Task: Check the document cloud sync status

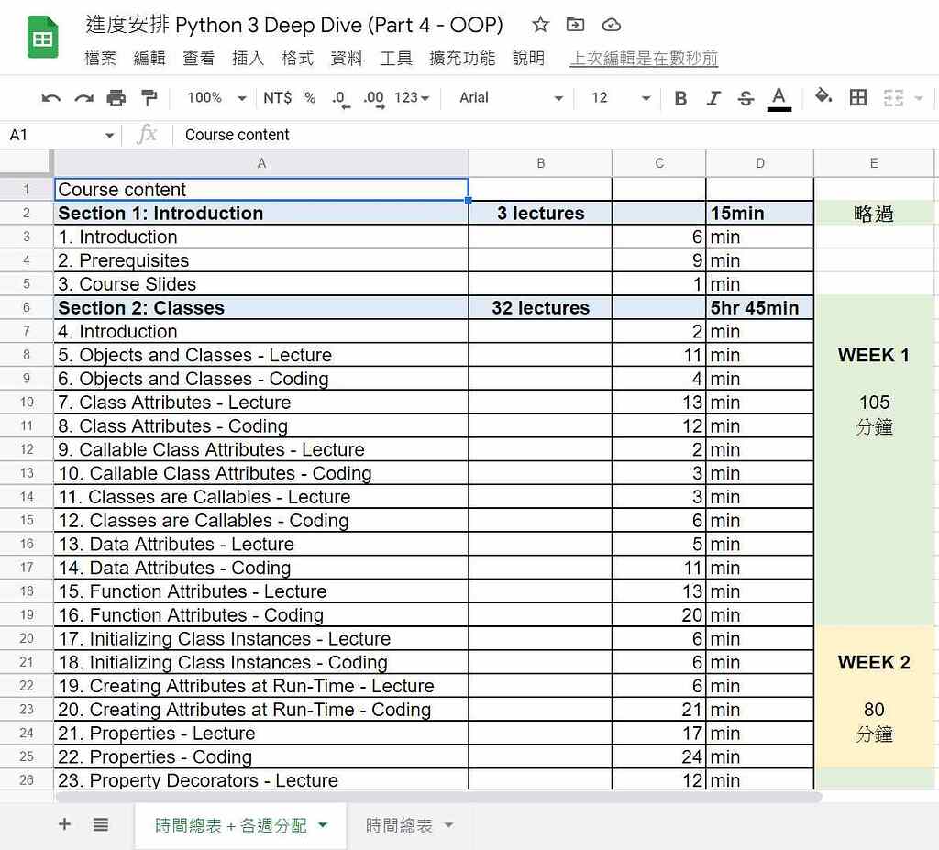Action: click(610, 25)
